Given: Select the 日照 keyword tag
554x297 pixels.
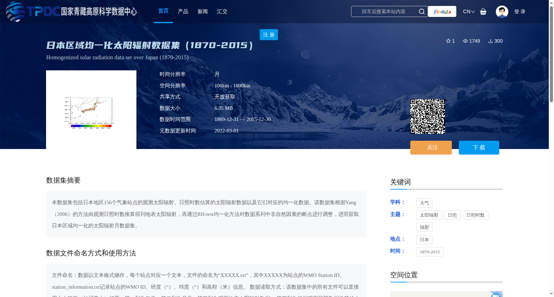Looking at the screenshot, I should click(x=452, y=215).
